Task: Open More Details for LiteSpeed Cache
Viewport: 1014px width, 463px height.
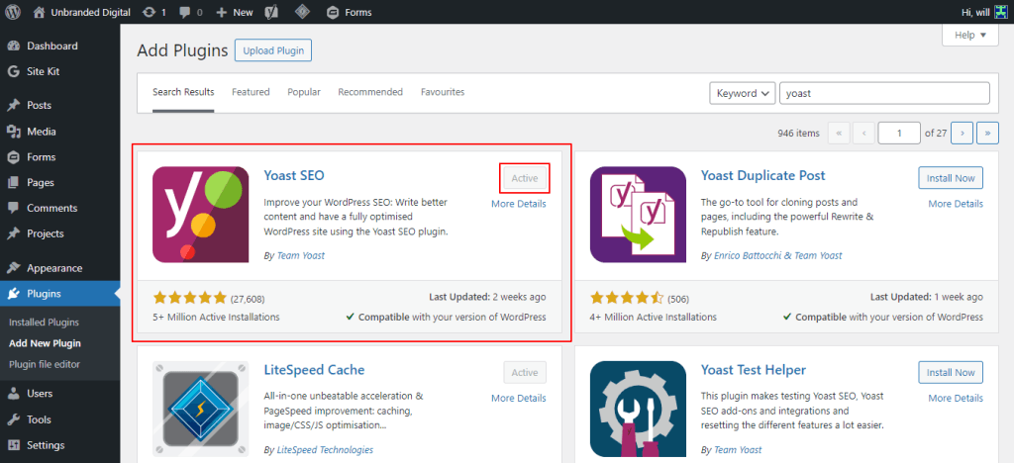Action: pos(519,399)
